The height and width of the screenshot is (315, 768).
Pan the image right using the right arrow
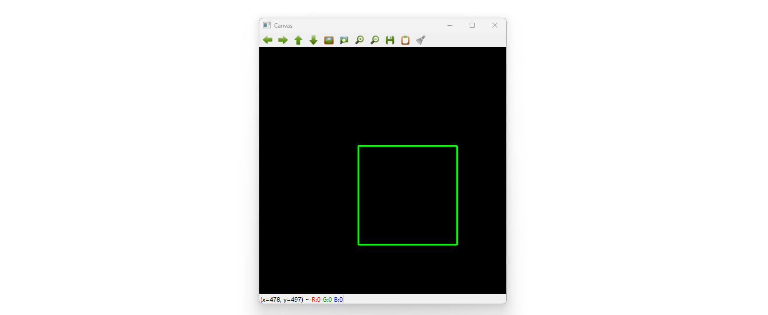283,40
